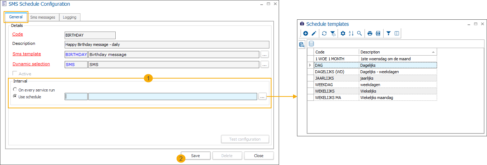This screenshot has height=165, width=487.
Task: Open the Dynamic selection lookup browse button
Action: coord(264,65)
